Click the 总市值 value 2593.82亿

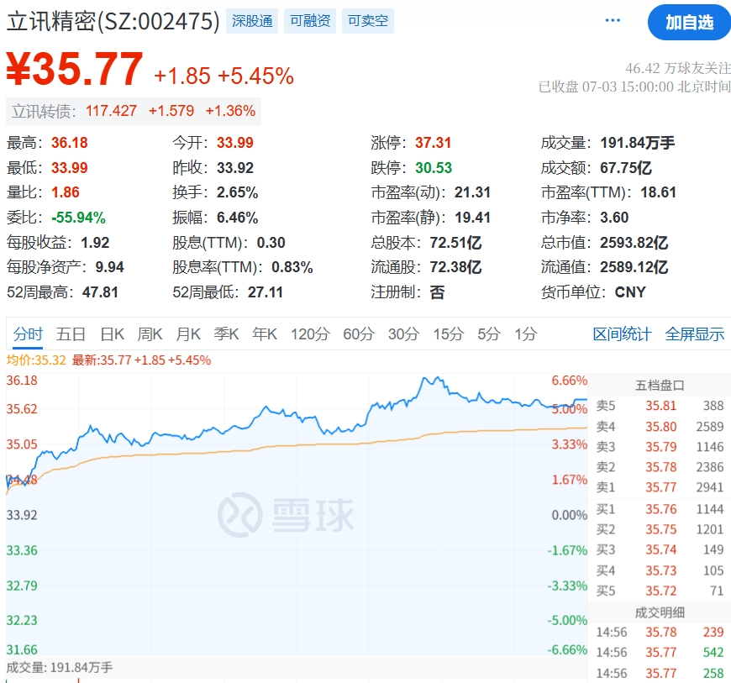(x=634, y=243)
